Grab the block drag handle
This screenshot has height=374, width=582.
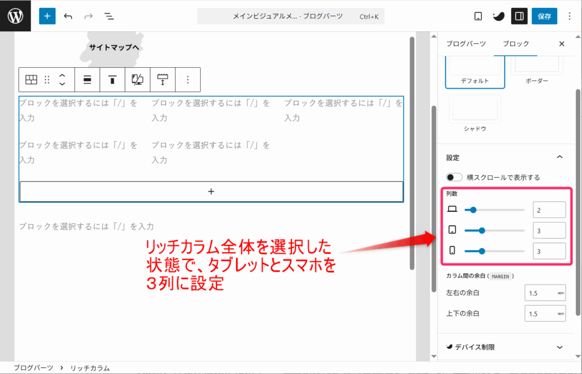tap(47, 80)
